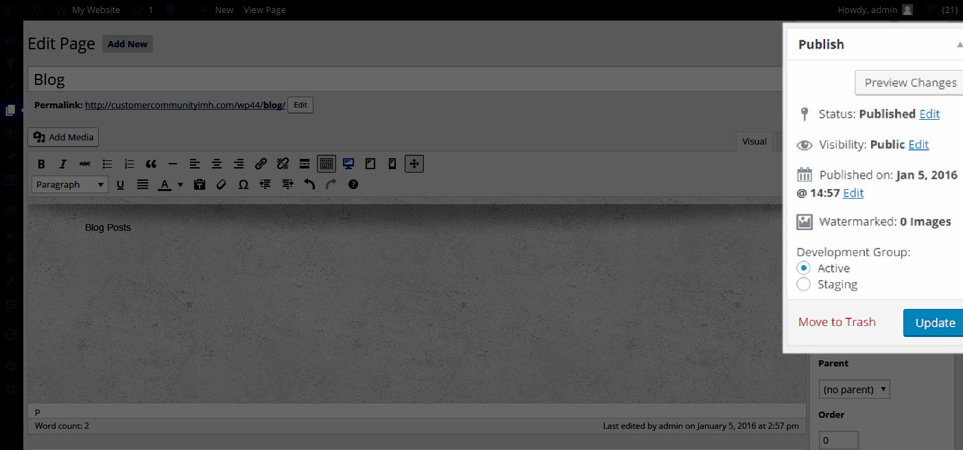
Task: Open the New menu in admin bar
Action: tap(217, 10)
